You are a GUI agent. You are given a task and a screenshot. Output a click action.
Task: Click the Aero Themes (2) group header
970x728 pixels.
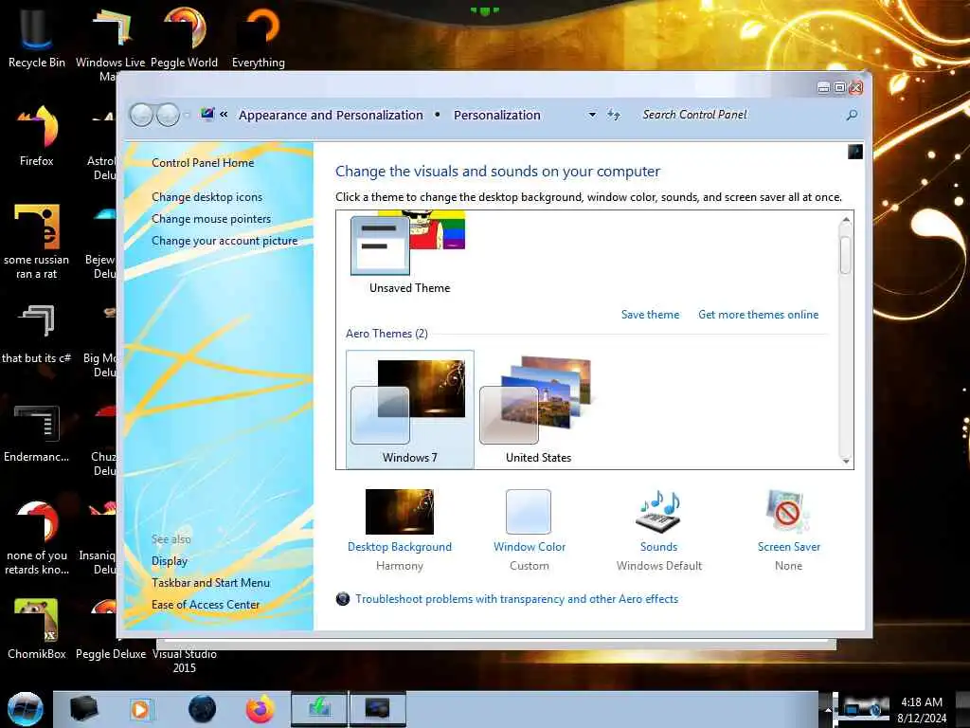pyautogui.click(x=386, y=334)
